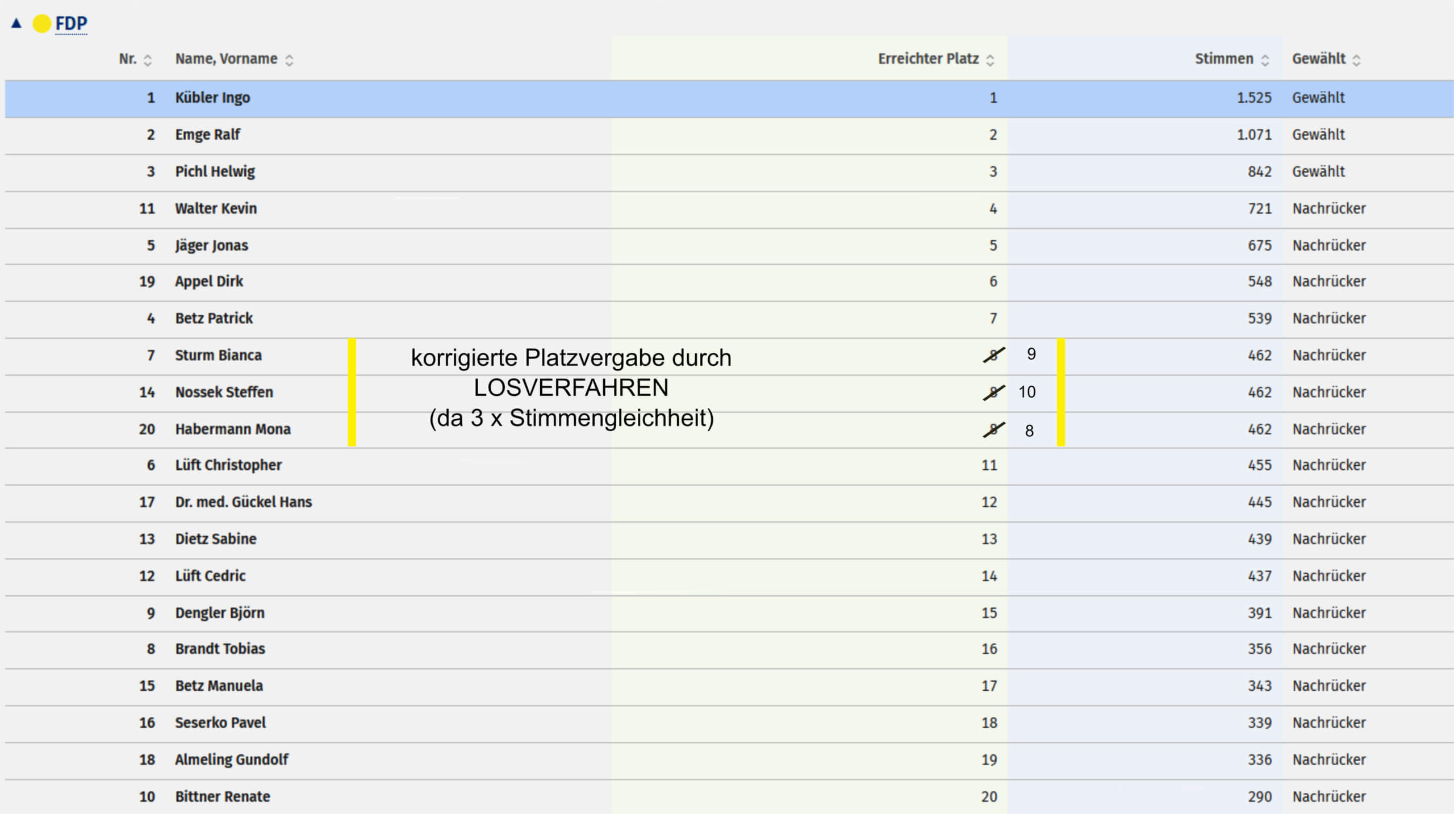Select the Kübler Ingo row
The height and width of the screenshot is (814, 1454).
[x=212, y=98]
